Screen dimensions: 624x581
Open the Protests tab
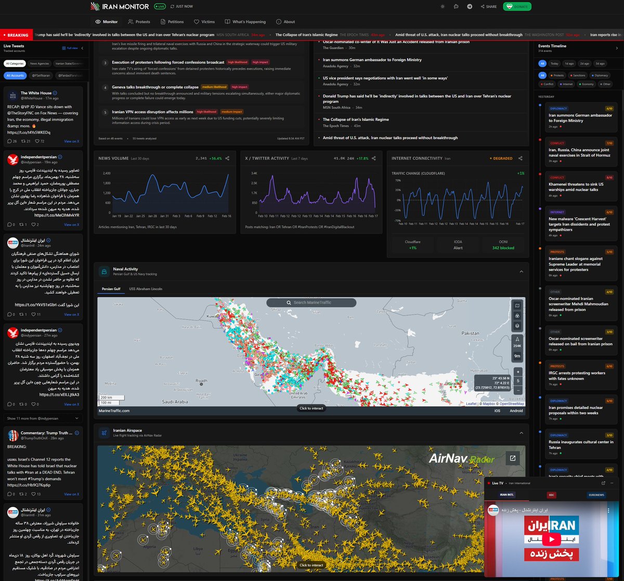point(139,22)
